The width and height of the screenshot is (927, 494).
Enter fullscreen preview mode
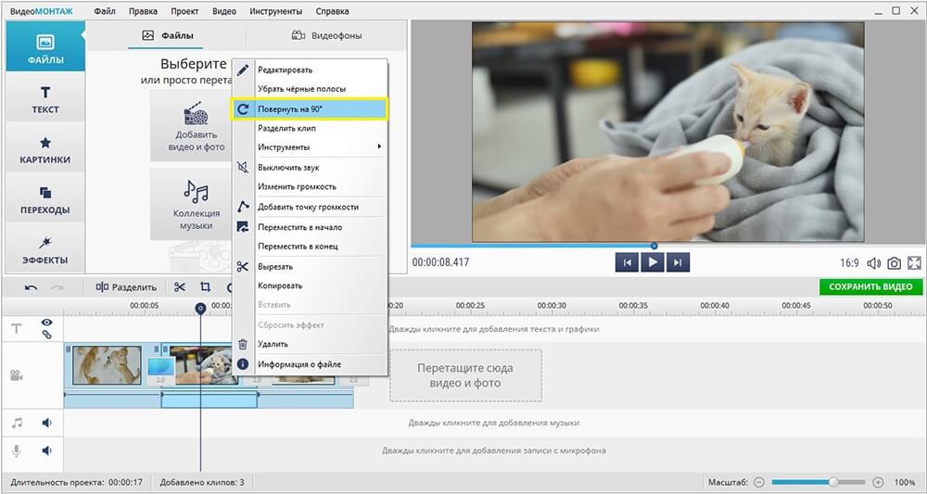click(x=914, y=263)
